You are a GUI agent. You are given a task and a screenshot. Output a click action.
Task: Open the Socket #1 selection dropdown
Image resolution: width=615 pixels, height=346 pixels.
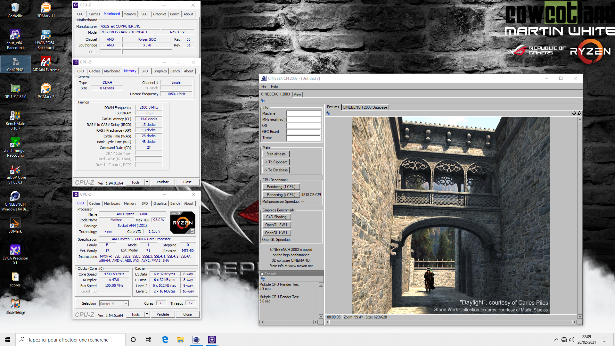(114, 303)
